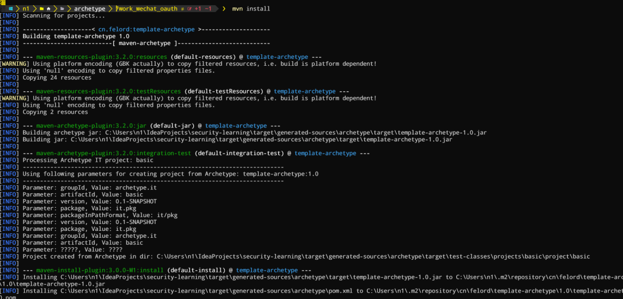Viewport: 623px width, 299px height.
Task: Click the grey folder icon before archetype
Action: [x=62, y=9]
